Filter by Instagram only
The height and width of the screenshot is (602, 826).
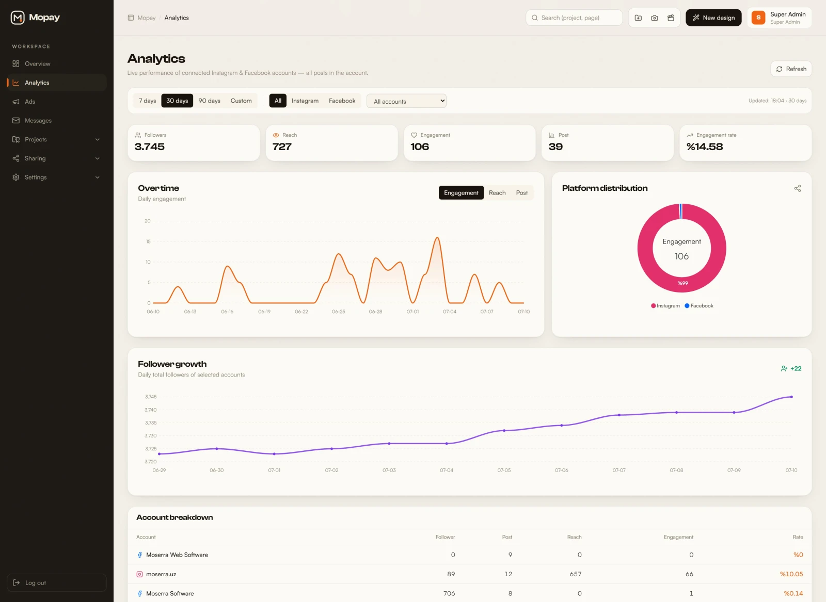[x=305, y=101]
